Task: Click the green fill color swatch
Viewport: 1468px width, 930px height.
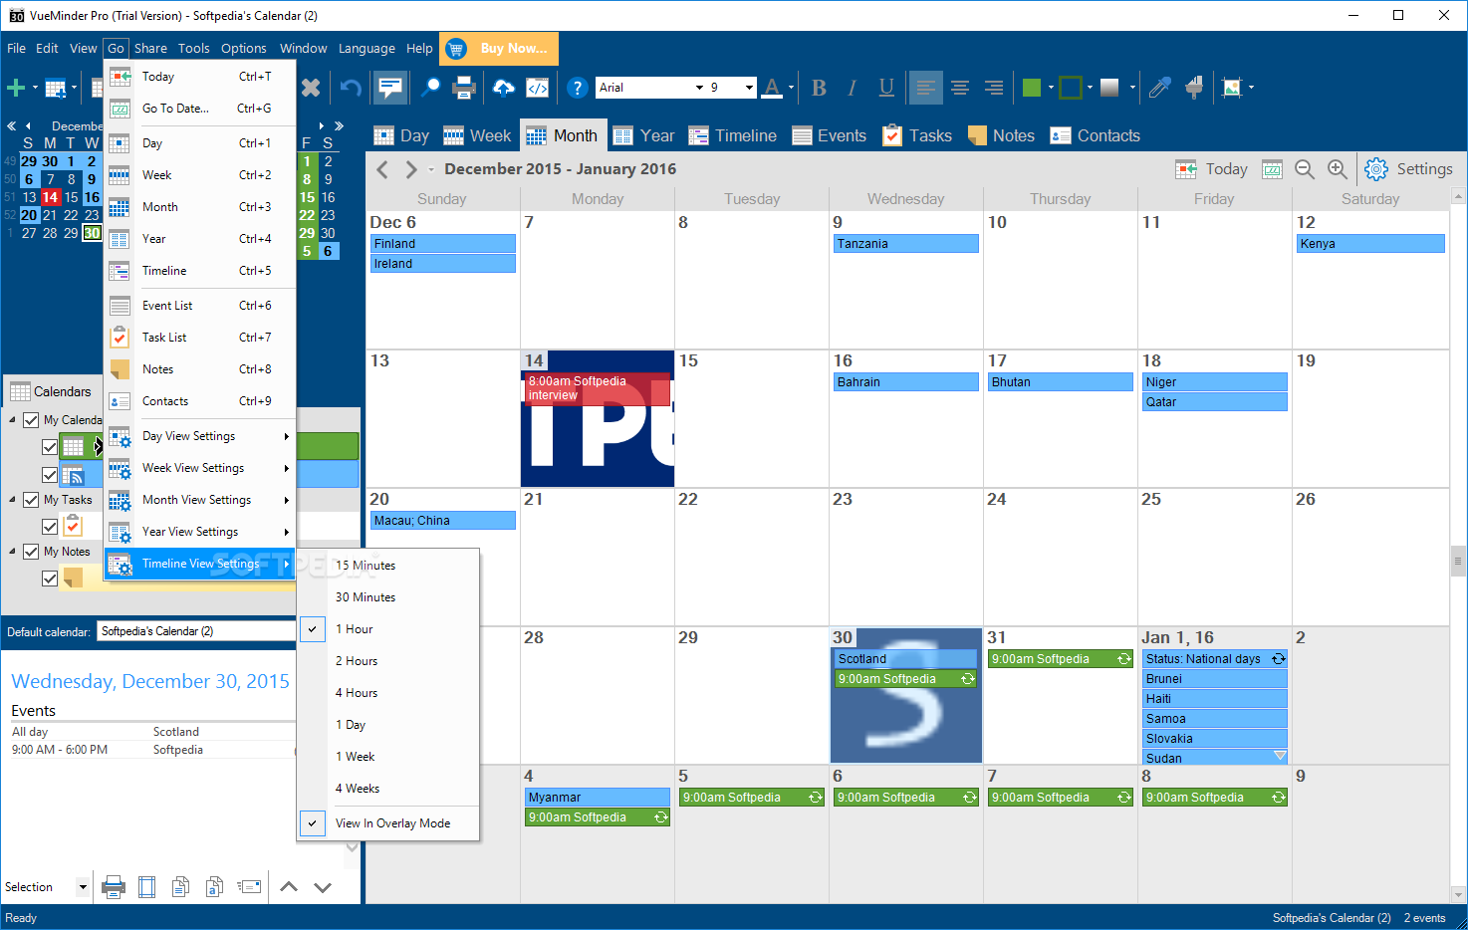Action: (1032, 88)
